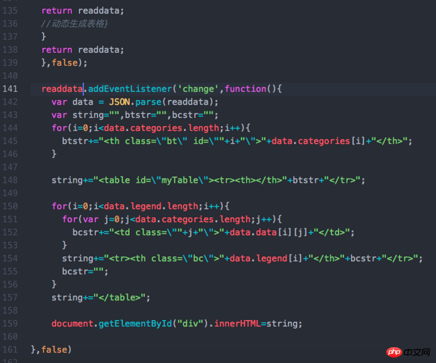
Task: Click 'document' on line 159
Action: click(x=72, y=324)
